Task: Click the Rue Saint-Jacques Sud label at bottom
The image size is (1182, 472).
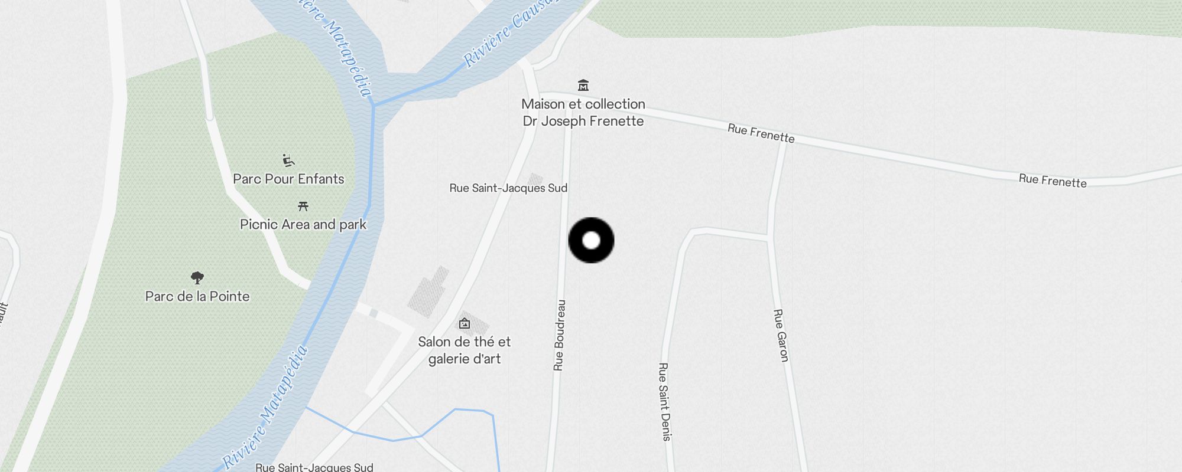Action: click(x=314, y=467)
